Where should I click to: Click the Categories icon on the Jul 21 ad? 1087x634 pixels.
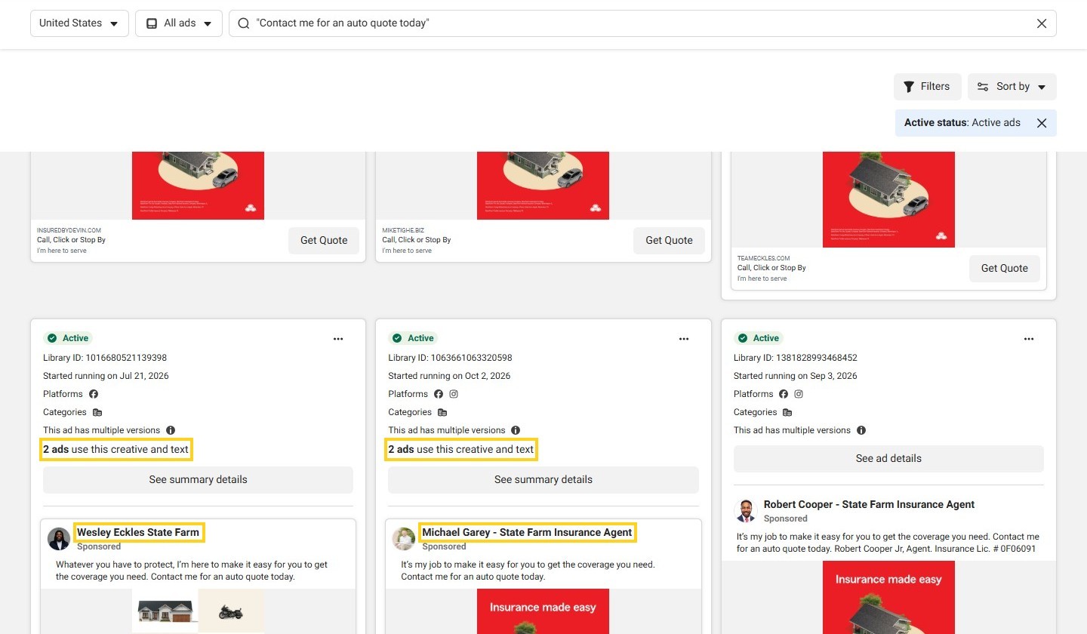click(97, 412)
